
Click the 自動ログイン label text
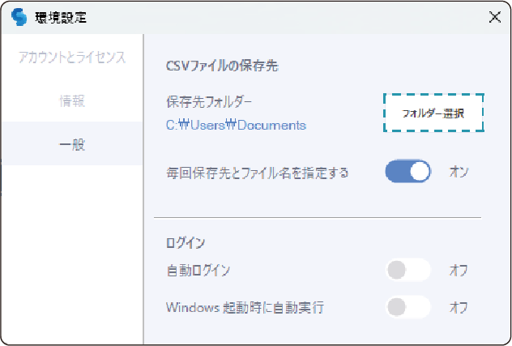click(x=198, y=270)
